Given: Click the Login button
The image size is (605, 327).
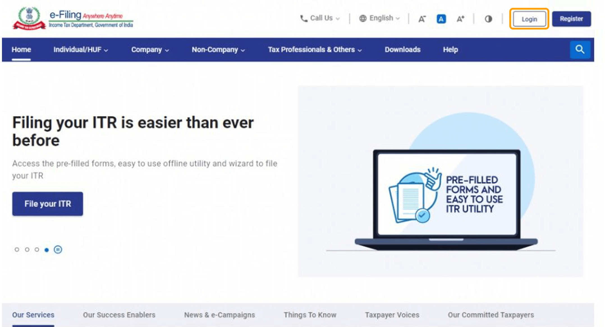Looking at the screenshot, I should pos(529,19).
